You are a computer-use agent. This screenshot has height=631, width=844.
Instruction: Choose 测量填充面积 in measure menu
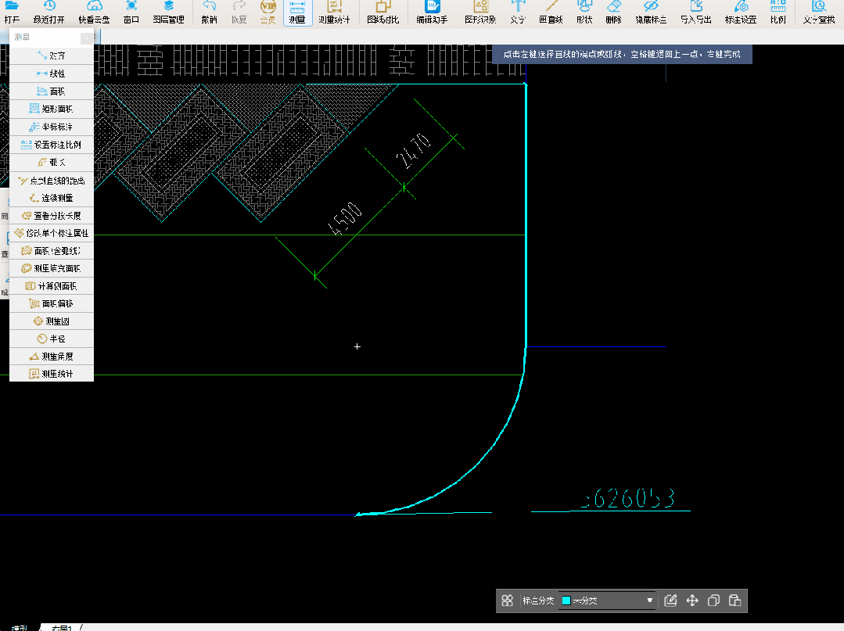pos(52,268)
